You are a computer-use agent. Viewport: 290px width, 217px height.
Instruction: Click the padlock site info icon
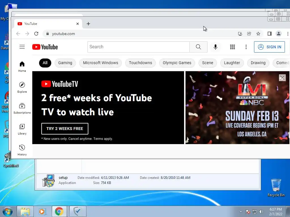coord(48,34)
